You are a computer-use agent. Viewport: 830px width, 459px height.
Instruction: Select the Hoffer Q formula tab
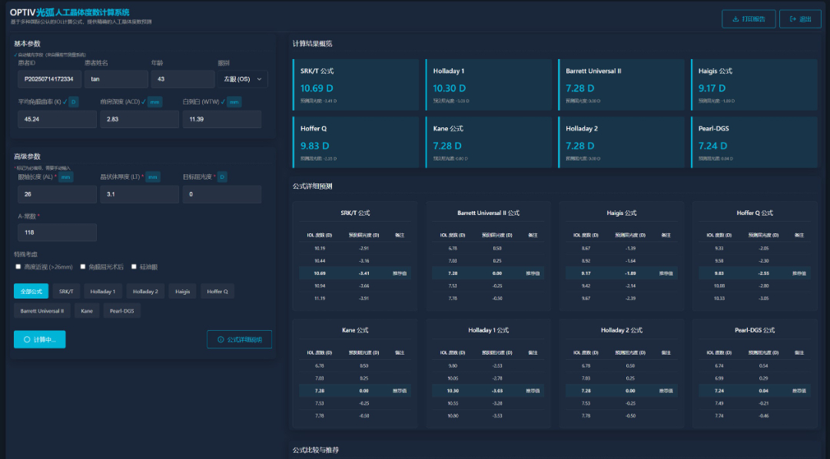tap(218, 291)
